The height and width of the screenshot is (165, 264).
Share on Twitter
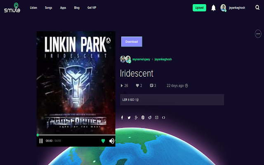pyautogui.click(x=129, y=118)
